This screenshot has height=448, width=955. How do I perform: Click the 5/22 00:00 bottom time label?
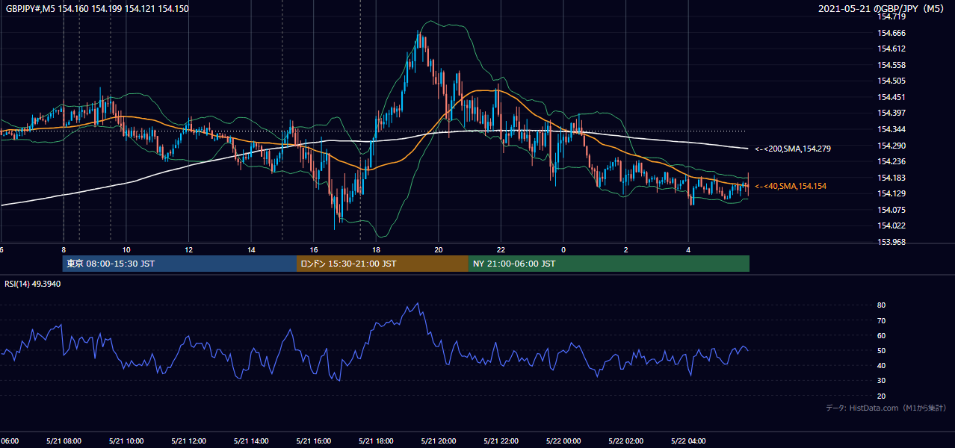click(x=563, y=441)
